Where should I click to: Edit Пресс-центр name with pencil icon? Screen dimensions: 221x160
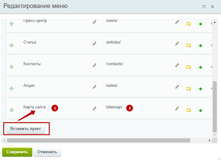94,22
